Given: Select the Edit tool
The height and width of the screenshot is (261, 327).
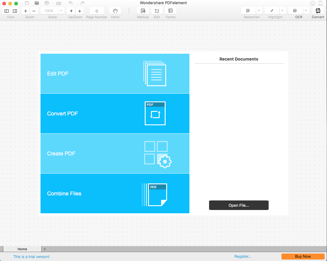Looking at the screenshot, I should click(157, 11).
